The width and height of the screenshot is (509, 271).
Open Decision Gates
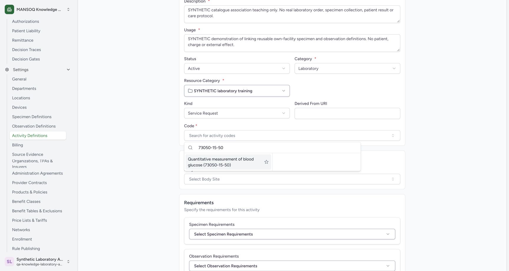point(26,59)
